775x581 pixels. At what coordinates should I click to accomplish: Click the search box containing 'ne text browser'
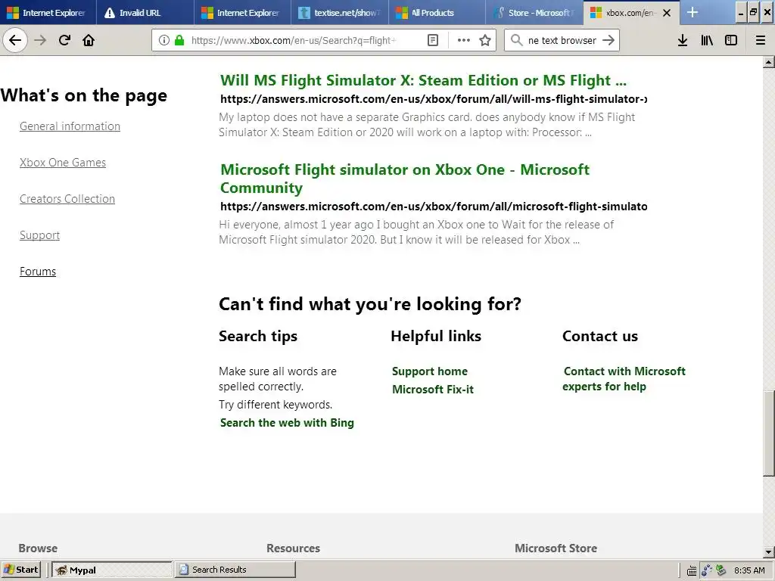click(562, 41)
